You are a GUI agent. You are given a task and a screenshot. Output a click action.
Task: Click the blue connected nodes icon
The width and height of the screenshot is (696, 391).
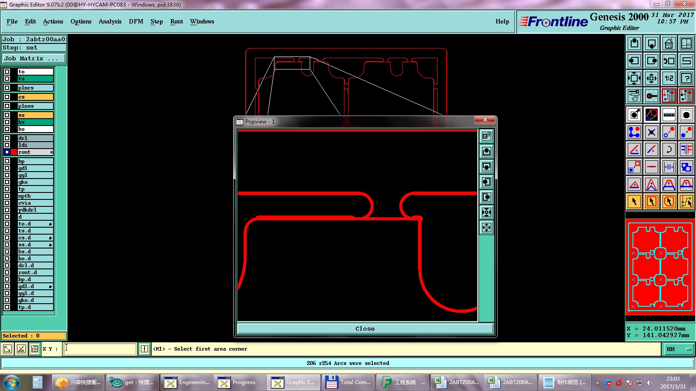click(634, 132)
